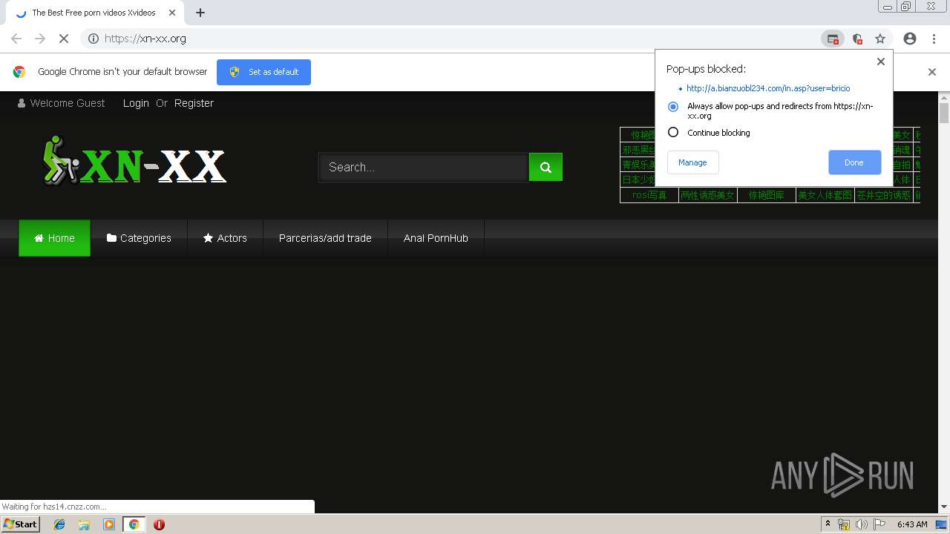The image size is (950, 534).
Task: Show hidden system tray icons
Action: click(828, 524)
